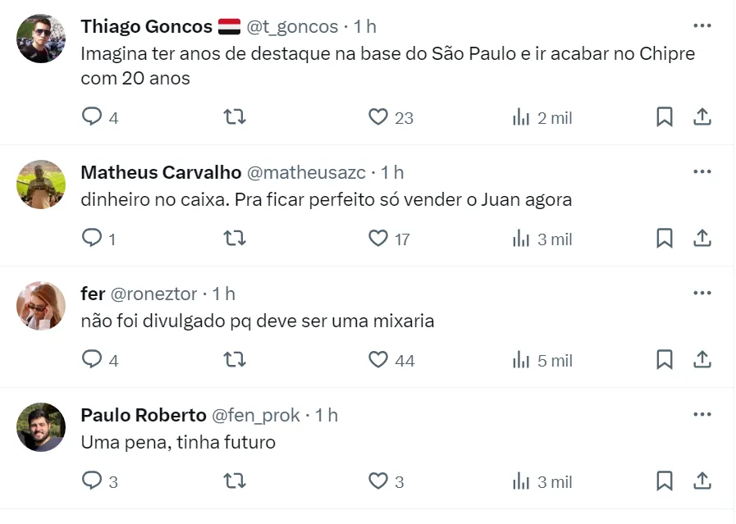This screenshot has height=524, width=736.
Task: Share Matheus Carvalho's tweet
Action: (702, 239)
